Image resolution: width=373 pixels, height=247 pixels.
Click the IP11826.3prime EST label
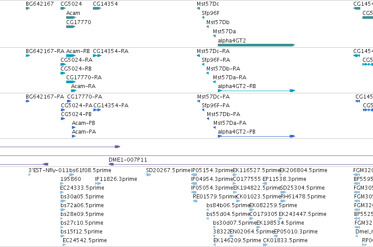click(x=116, y=179)
